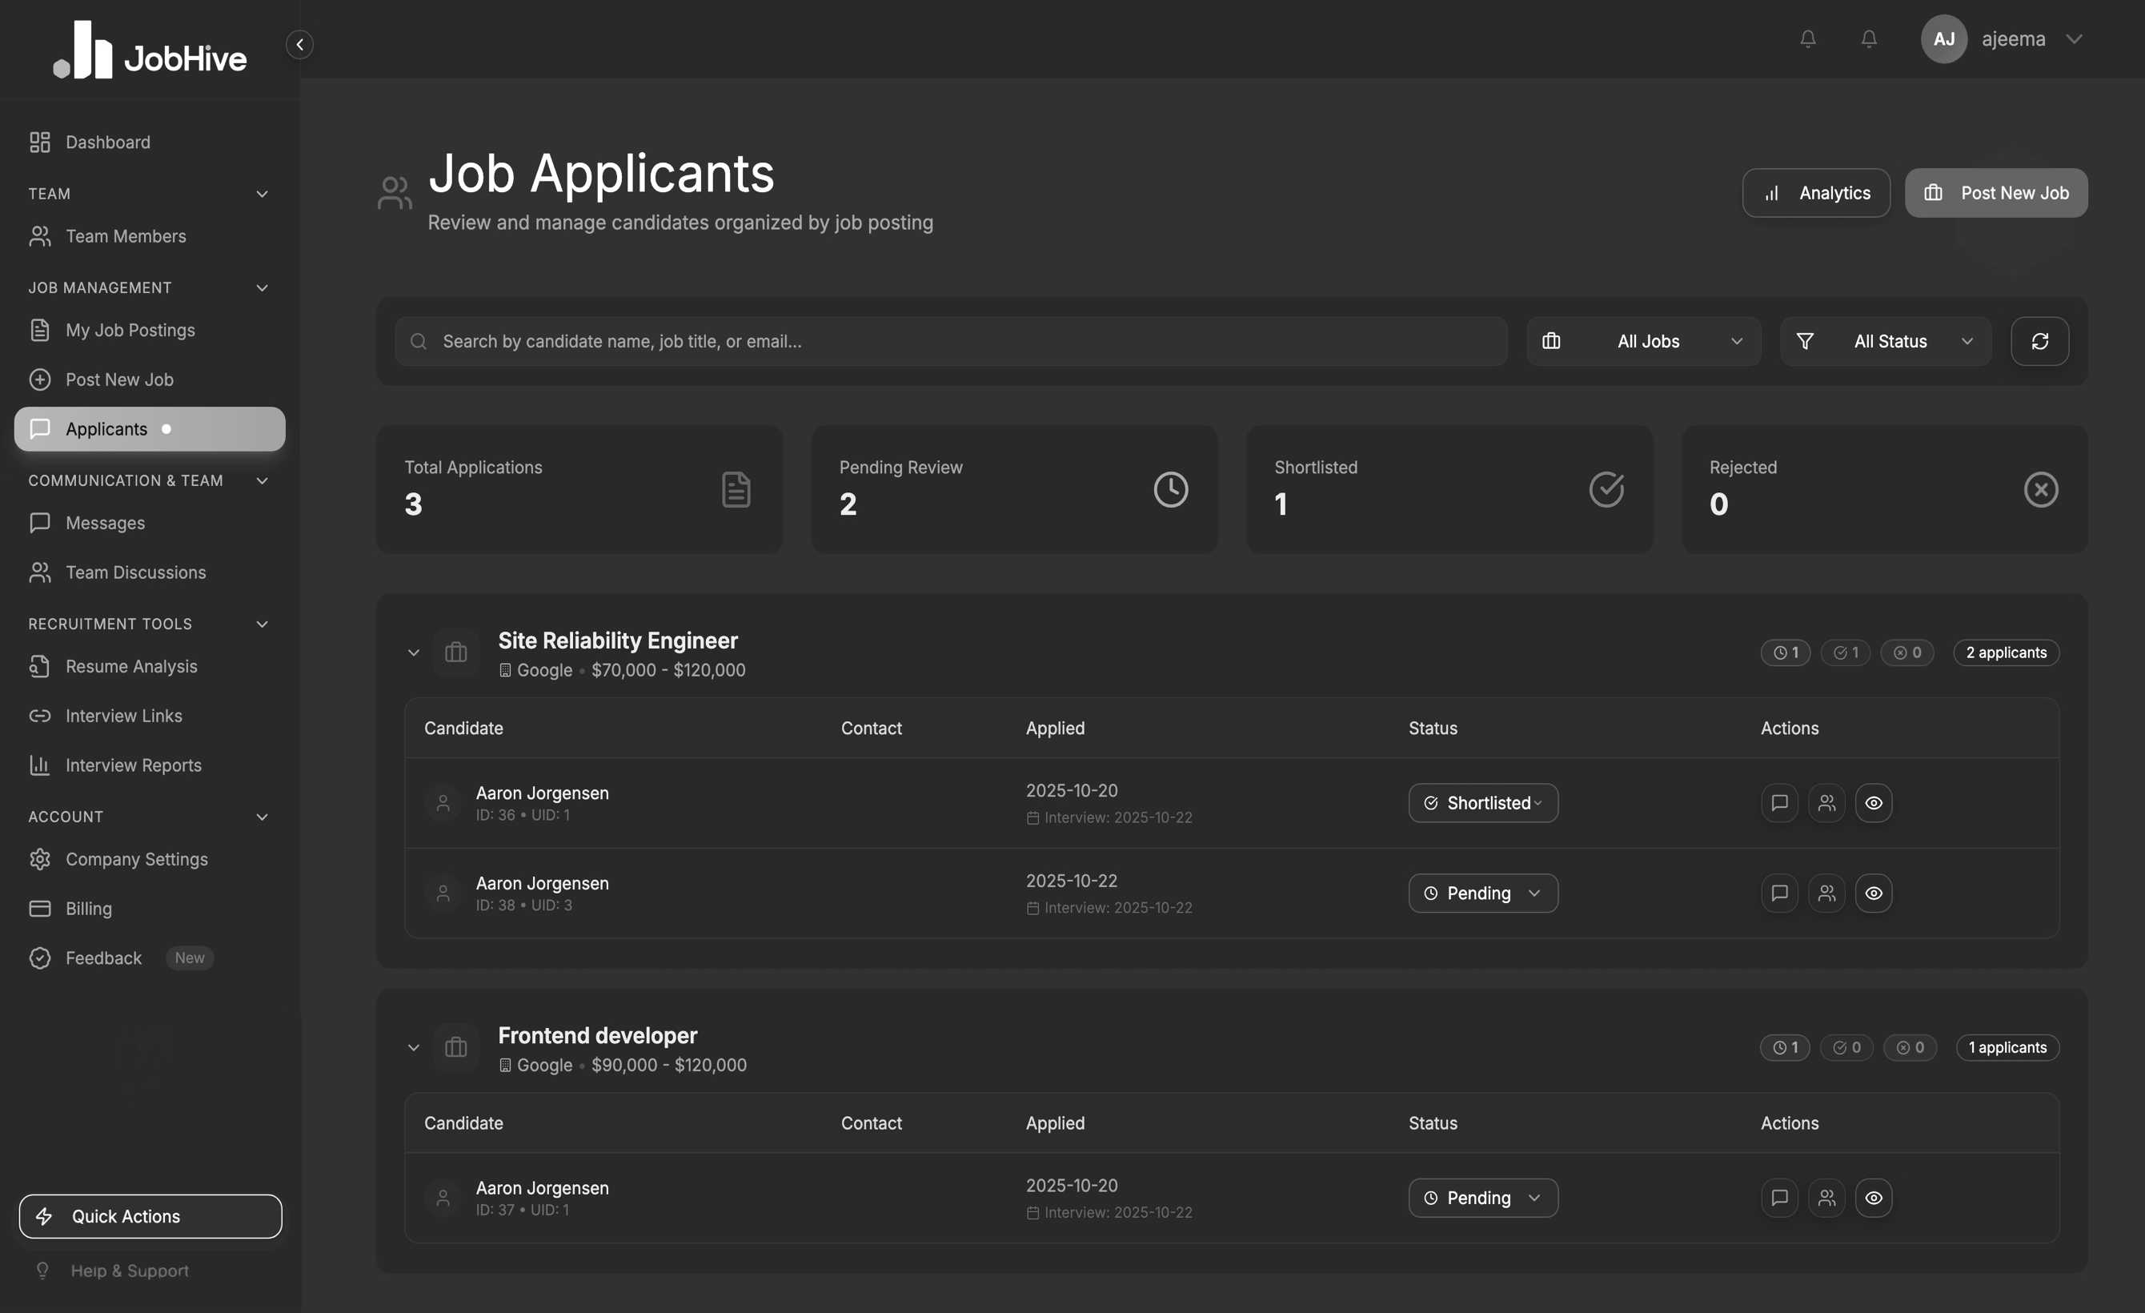Collapse the sidebar using the back arrow
The image size is (2145, 1313).
(x=299, y=43)
